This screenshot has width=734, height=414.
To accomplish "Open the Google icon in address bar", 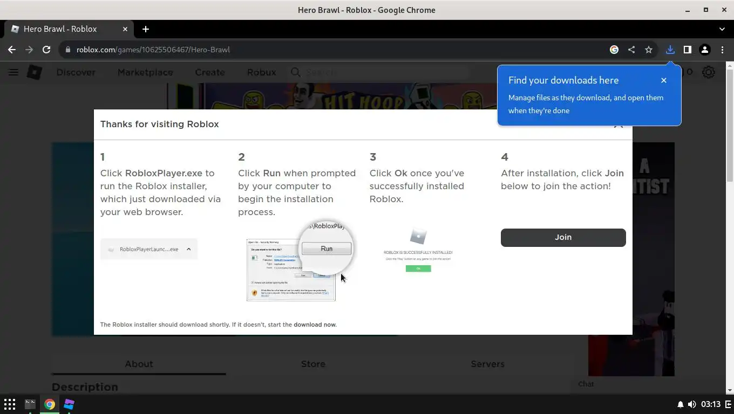I will pyautogui.click(x=614, y=50).
